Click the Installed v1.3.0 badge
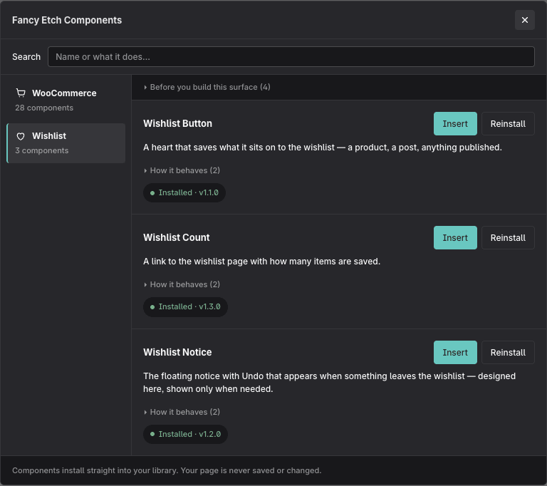Image resolution: width=547 pixels, height=486 pixels. point(185,307)
